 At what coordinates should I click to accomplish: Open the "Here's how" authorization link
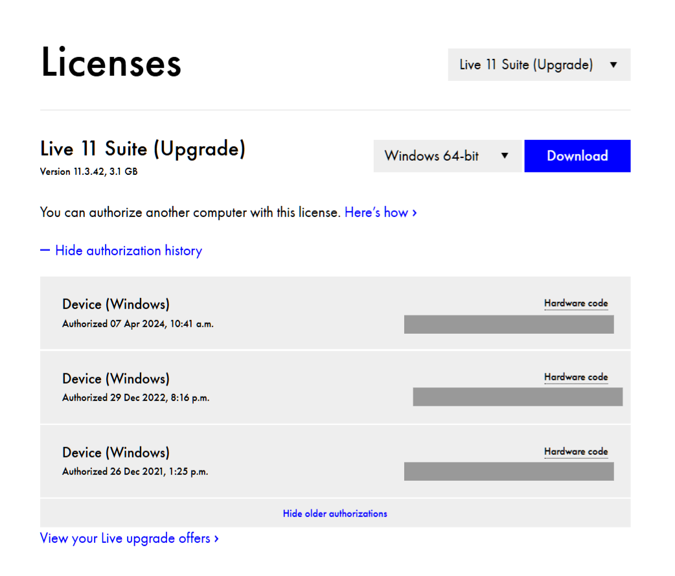click(380, 213)
